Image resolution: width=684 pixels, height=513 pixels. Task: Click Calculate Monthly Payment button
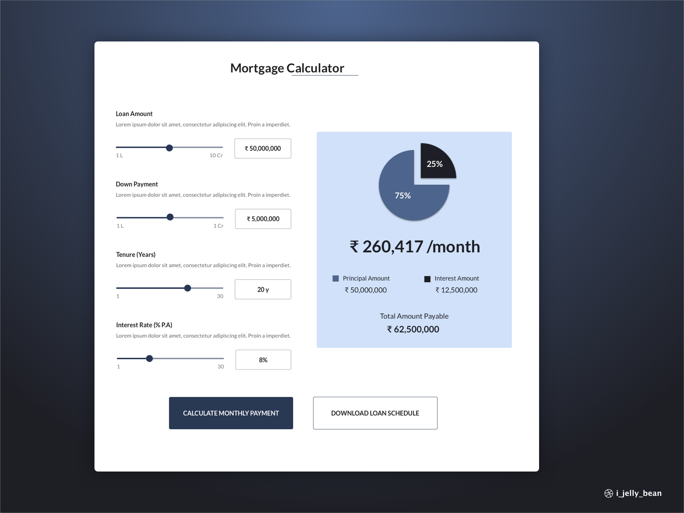(231, 413)
